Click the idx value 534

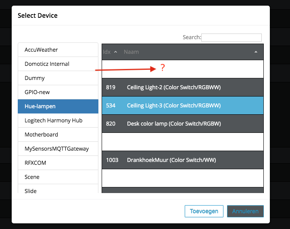111,105
